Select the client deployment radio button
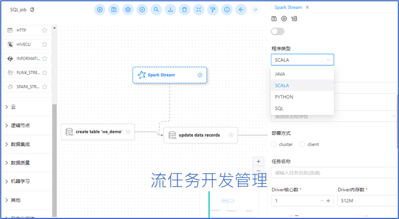The image size is (399, 219). (302, 144)
